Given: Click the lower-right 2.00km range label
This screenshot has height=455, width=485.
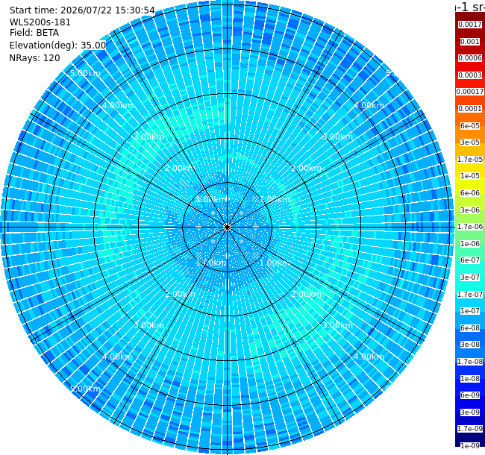Looking at the screenshot, I should coord(306,294).
